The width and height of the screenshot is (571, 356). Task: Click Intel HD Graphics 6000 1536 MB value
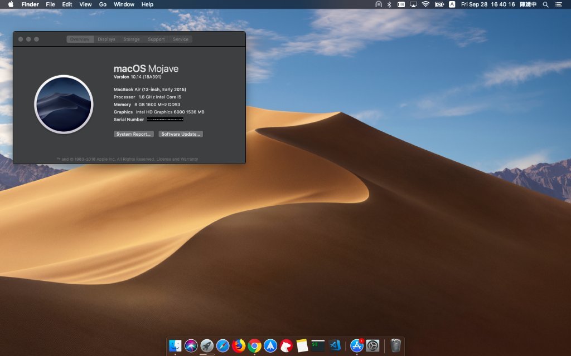(170, 112)
